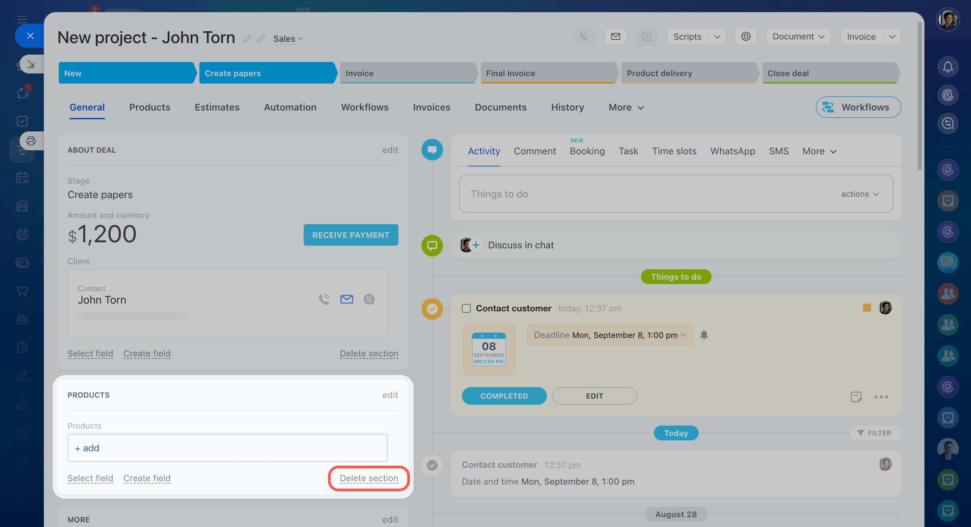Open the settings gear icon

pyautogui.click(x=746, y=36)
